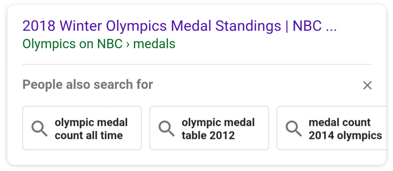Search for 'medal count 2014 olympics' suggestion
Image resolution: width=393 pixels, height=171 pixels.
[x=345, y=129]
